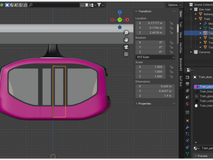Viewport: 213px width, 160px height.
Task: Click the Dimensions Z value field
Action: pos(155,96)
